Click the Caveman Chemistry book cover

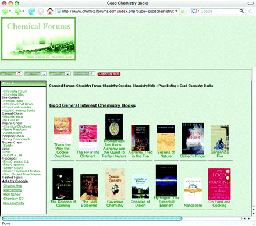[115, 184]
